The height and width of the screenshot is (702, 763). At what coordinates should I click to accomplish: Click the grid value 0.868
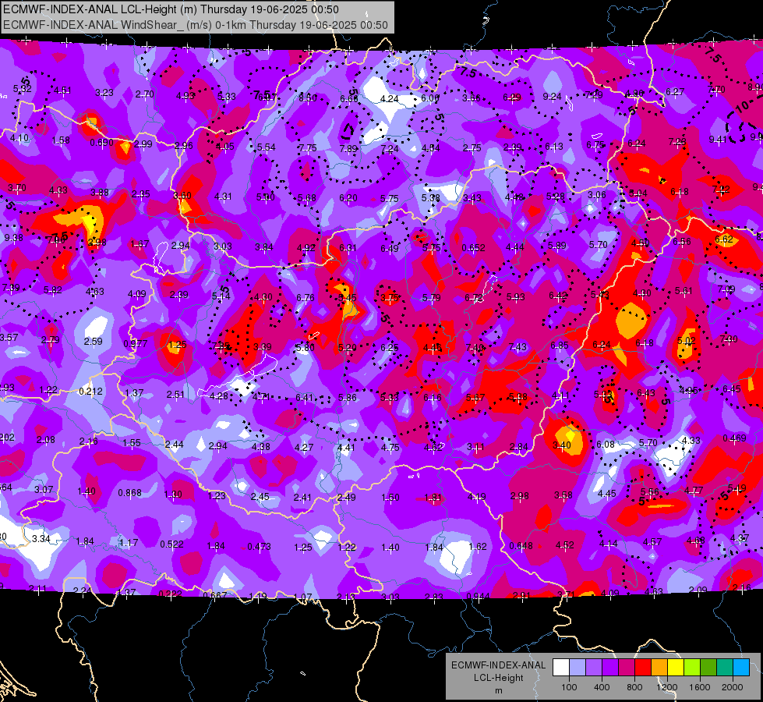click(x=130, y=493)
